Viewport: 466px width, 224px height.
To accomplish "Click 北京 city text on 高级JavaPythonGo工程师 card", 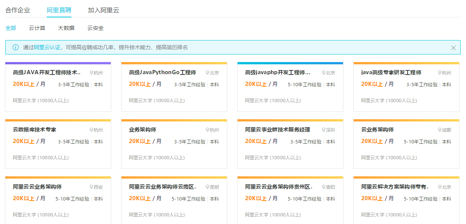I will [x=214, y=73].
